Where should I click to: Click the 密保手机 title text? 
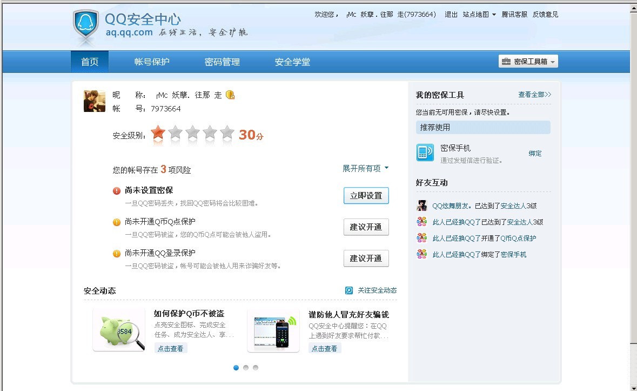(x=455, y=148)
